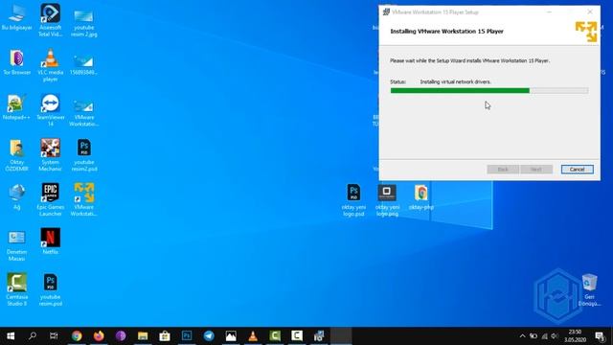Open the taskbar clock and calendar

coord(575,336)
